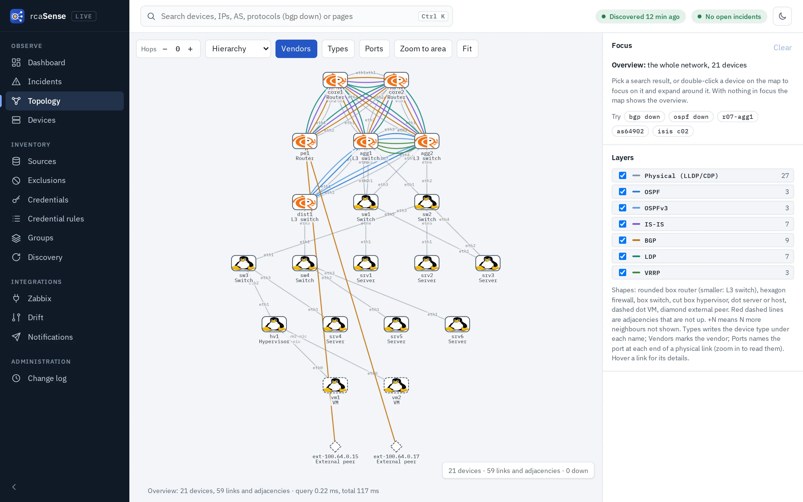Select the agg2 L3 switch node
The image size is (803, 502).
pos(427,141)
